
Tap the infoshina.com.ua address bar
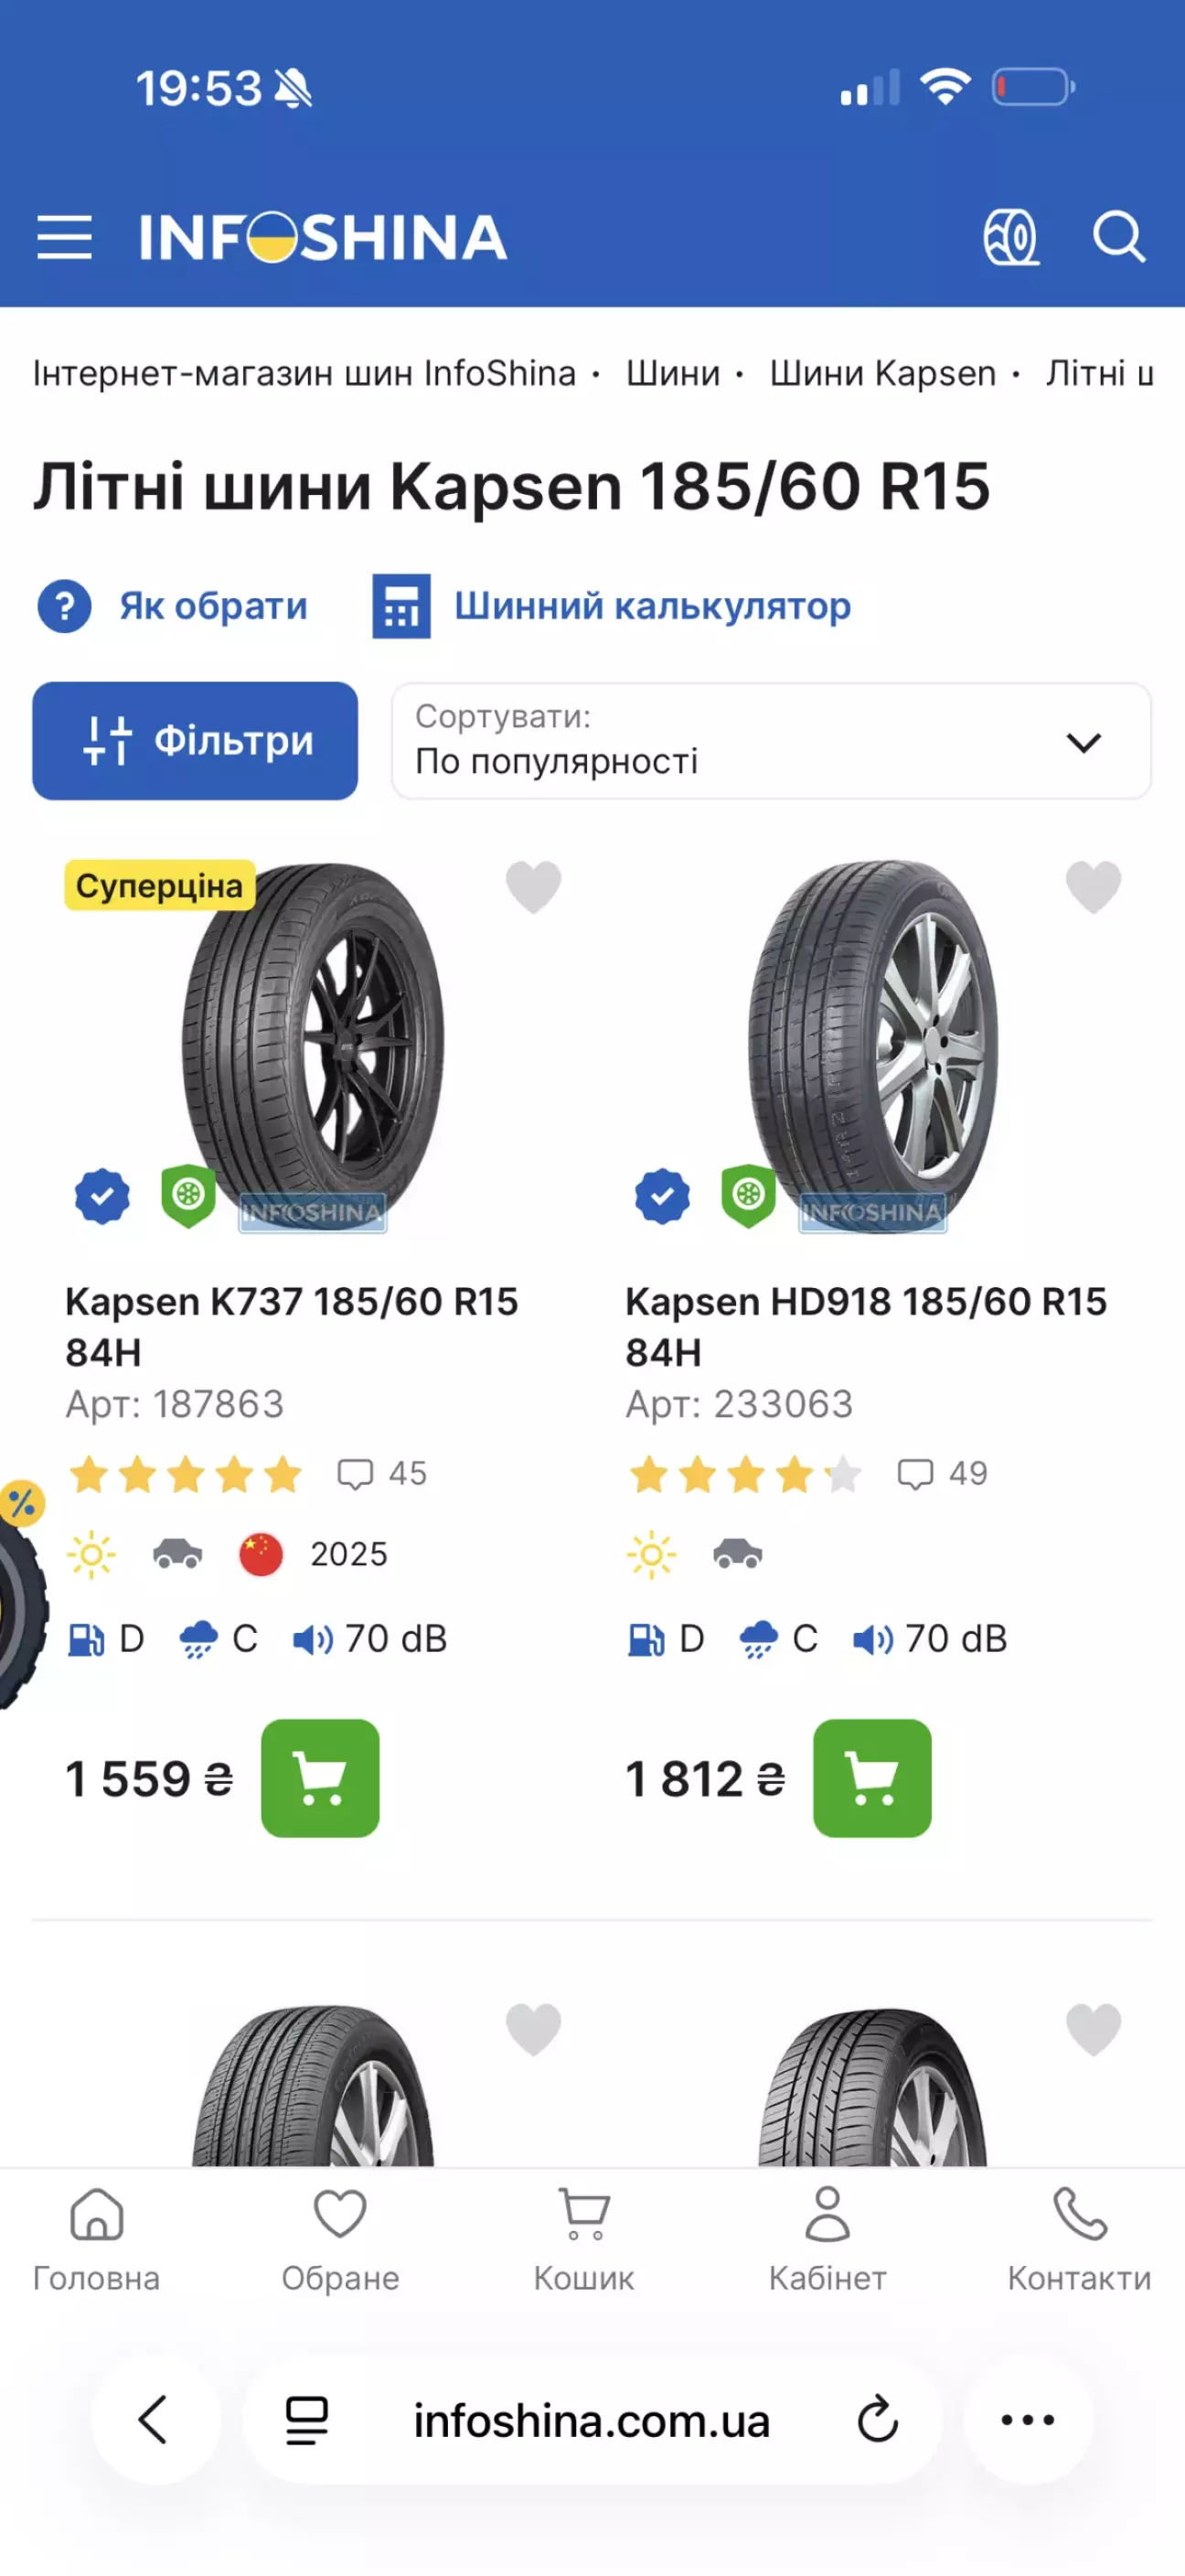point(592,2420)
